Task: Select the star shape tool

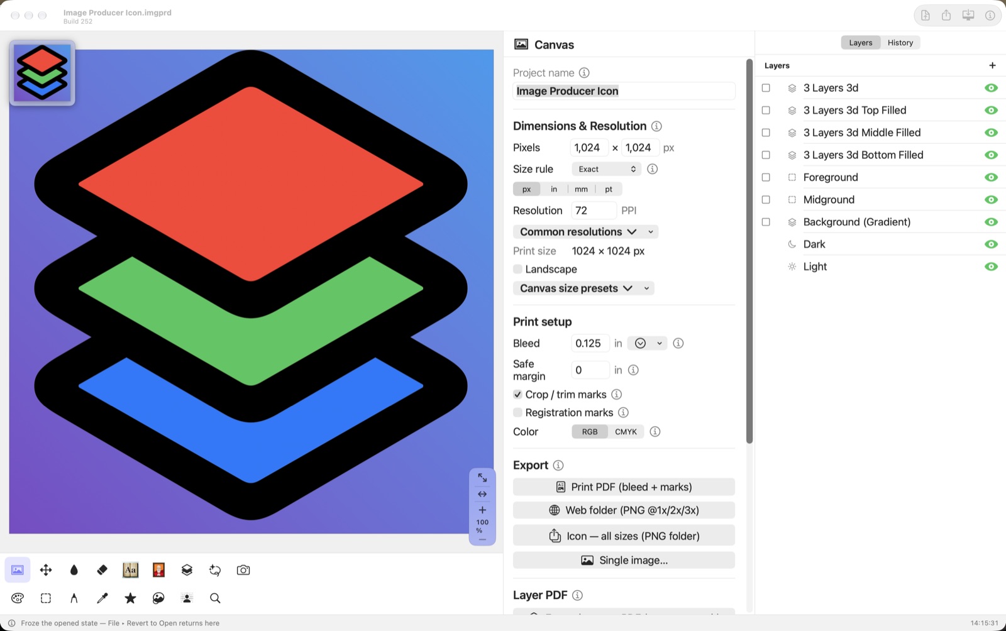Action: [130, 598]
